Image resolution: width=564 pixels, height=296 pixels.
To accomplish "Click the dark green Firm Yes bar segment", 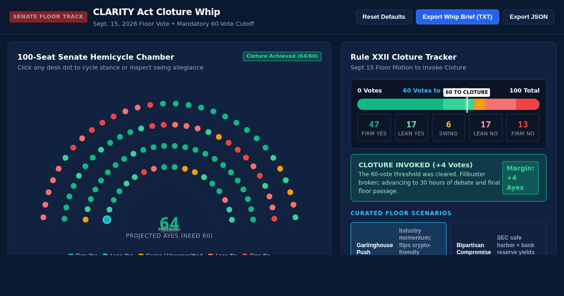I will (x=400, y=104).
